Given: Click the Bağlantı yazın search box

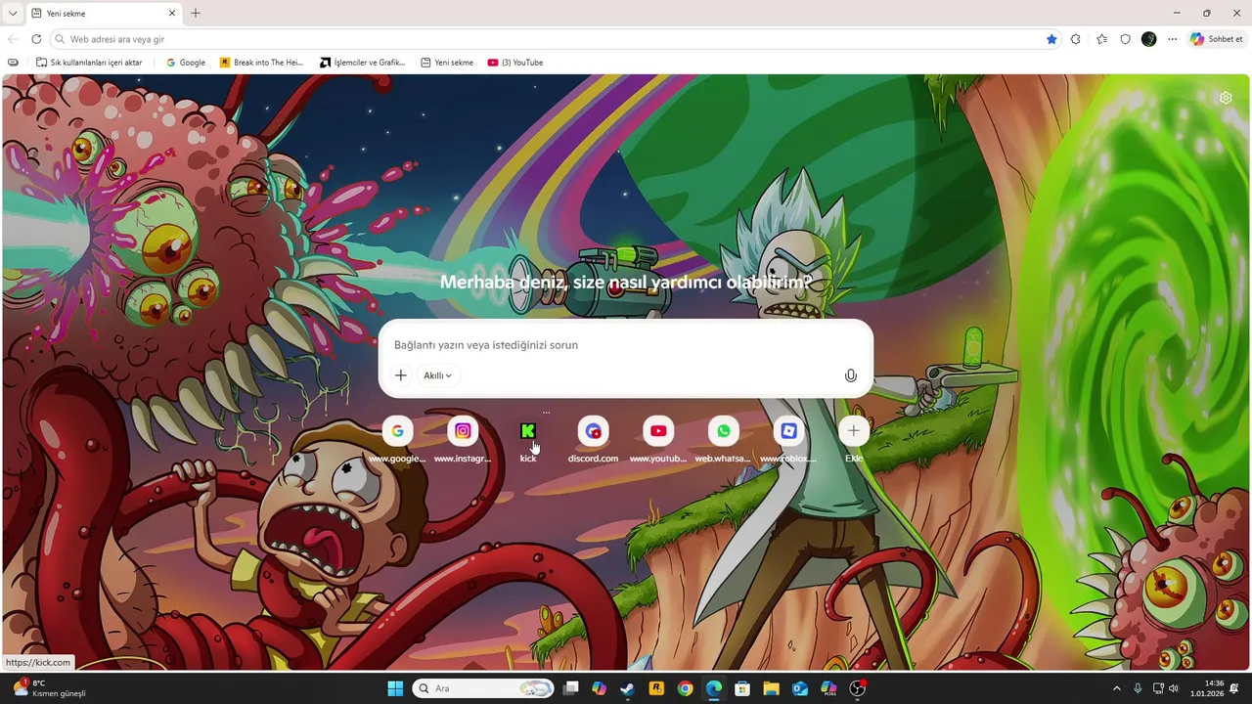Looking at the screenshot, I should [626, 345].
